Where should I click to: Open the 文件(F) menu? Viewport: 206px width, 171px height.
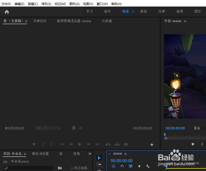6,4
